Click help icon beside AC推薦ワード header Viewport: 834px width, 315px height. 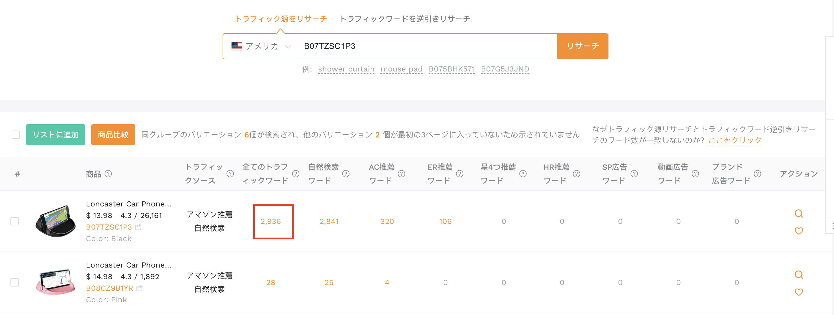point(402,174)
